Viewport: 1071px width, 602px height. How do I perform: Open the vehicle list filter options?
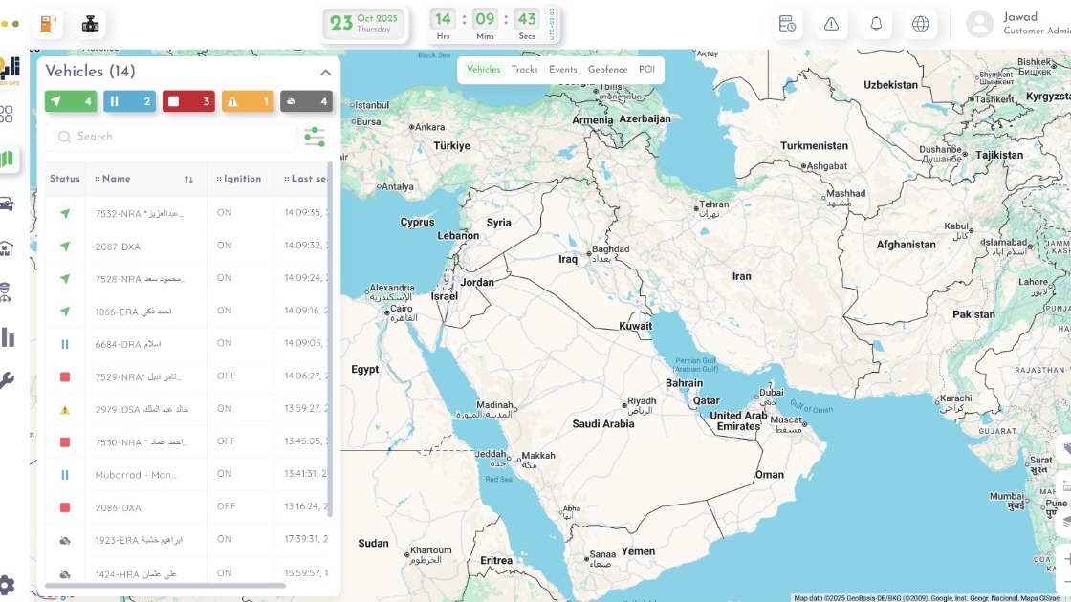(315, 137)
